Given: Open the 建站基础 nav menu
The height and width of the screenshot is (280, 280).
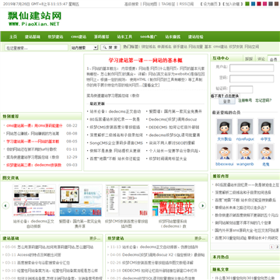Looking at the screenshot, I should 33,37.
